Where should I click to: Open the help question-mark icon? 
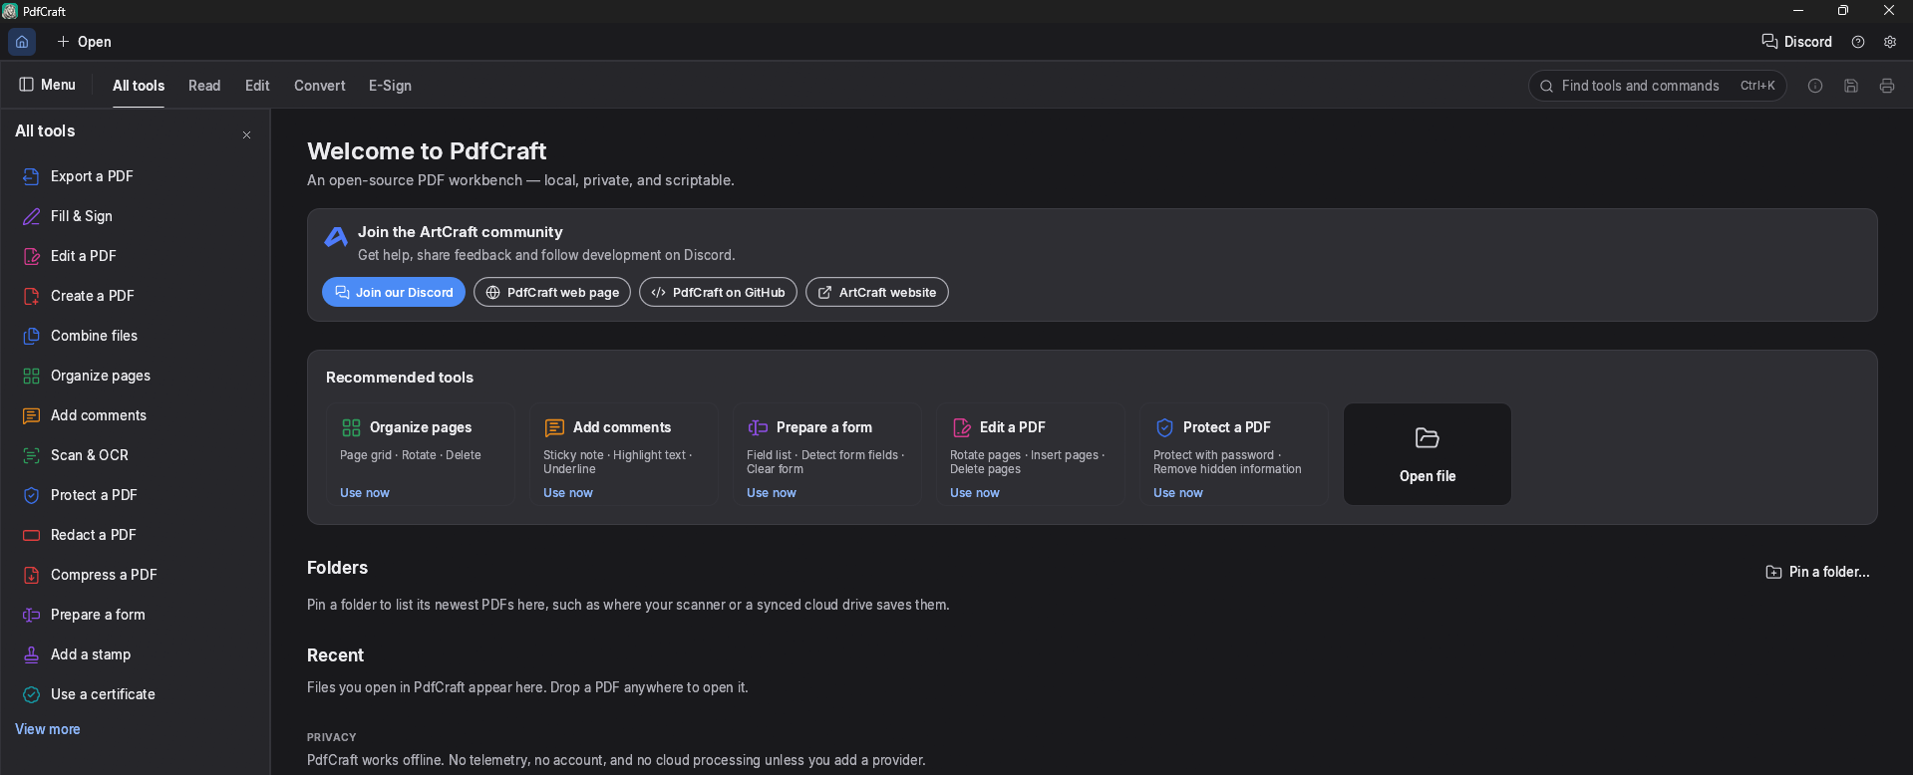(1858, 42)
